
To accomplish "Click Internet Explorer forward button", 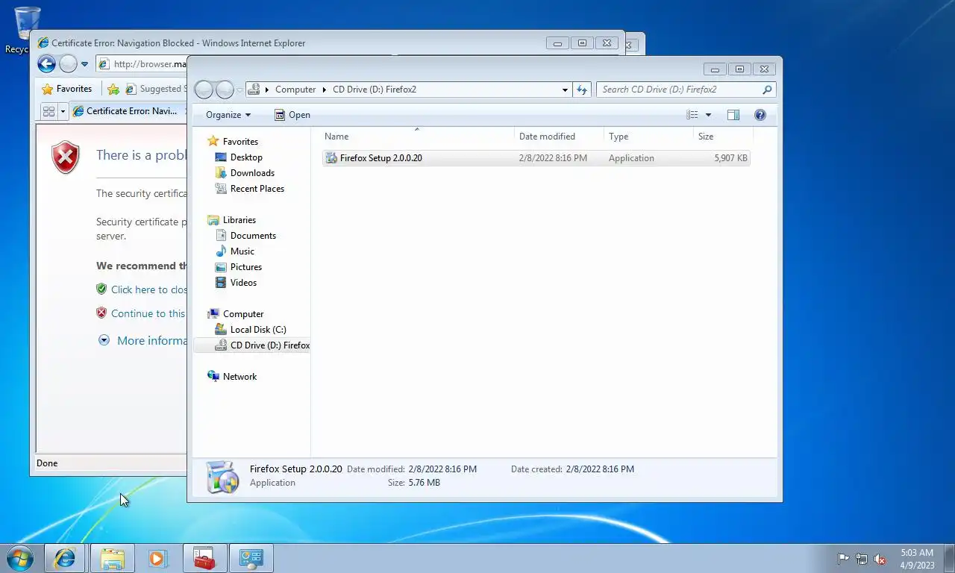I will tap(68, 64).
